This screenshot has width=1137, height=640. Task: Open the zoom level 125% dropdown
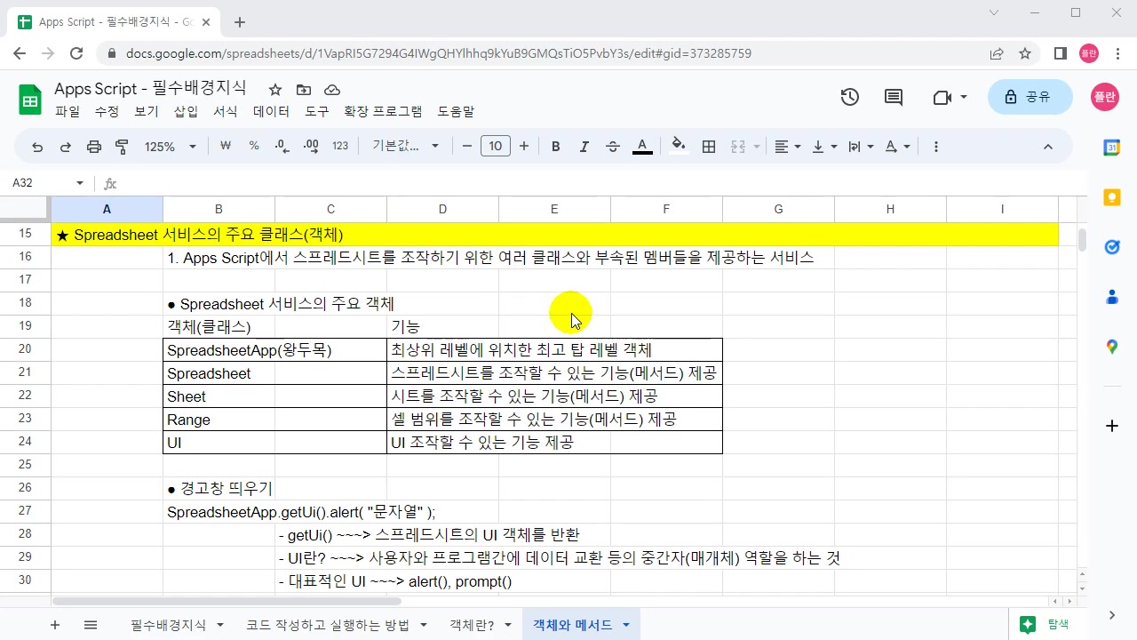169,146
